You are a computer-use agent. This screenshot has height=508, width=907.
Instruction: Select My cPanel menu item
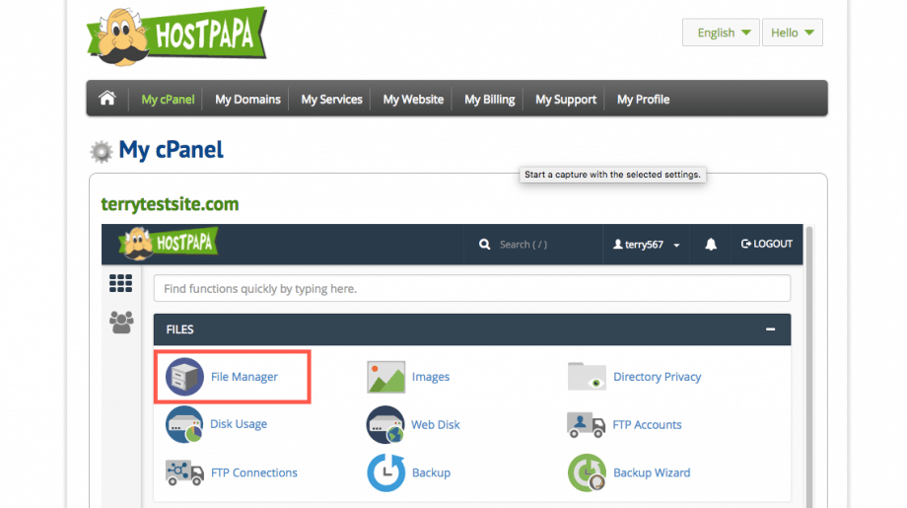(x=168, y=99)
